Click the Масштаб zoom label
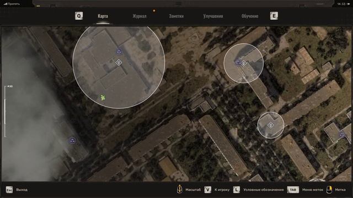The image size is (353, 198). (x=193, y=190)
